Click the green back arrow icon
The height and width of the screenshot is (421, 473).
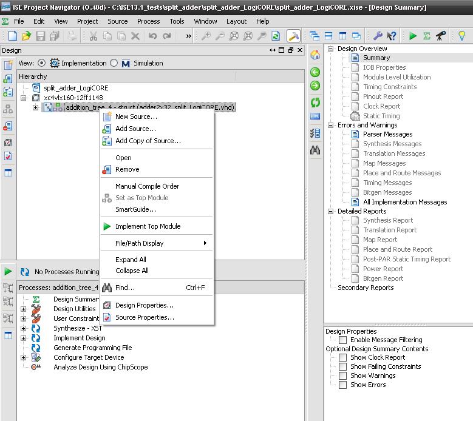(x=315, y=72)
